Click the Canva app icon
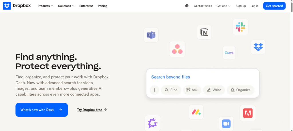The image size is (293, 131). coord(229,53)
